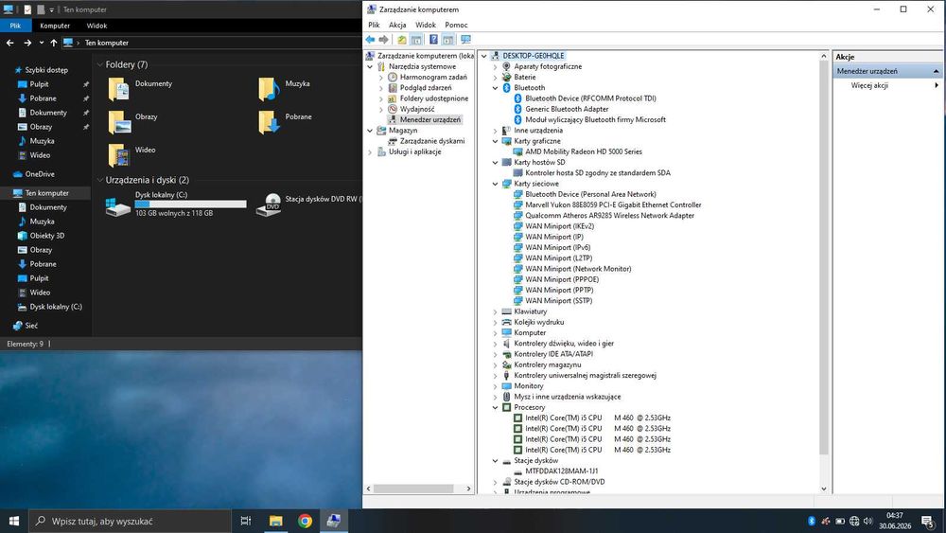
Task: Collapse the Procesory category
Action: pos(496,408)
